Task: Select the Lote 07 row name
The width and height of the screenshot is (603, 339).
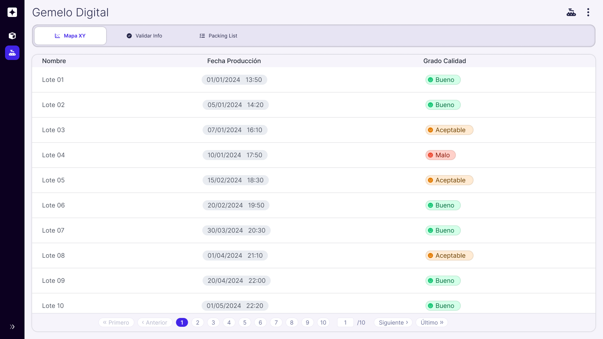Action: pyautogui.click(x=53, y=230)
